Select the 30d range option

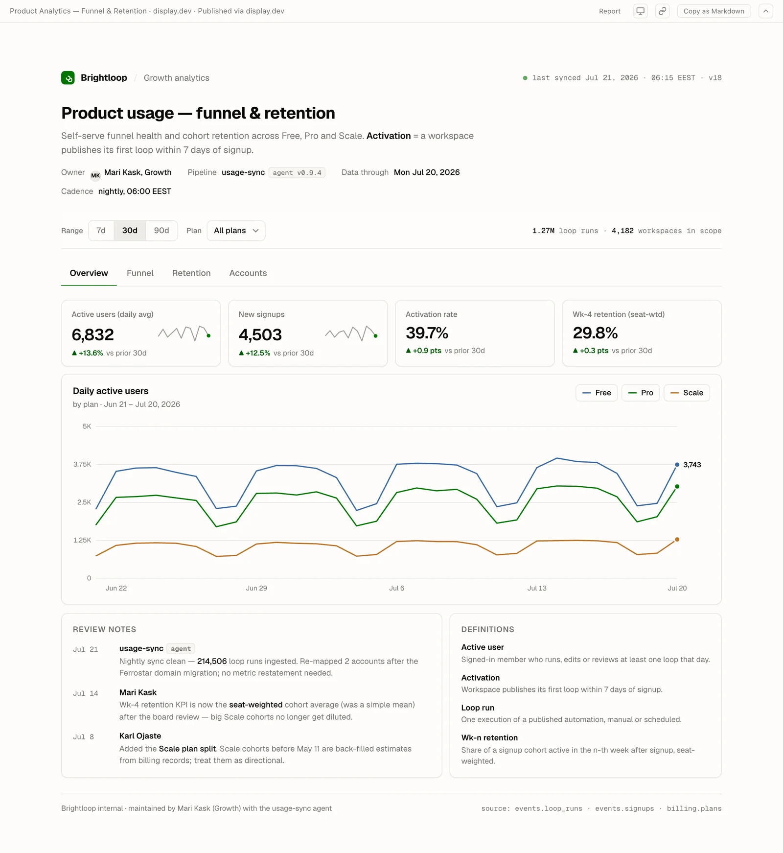[x=130, y=231]
